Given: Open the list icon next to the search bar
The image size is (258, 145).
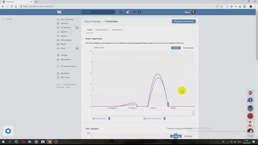Looking at the screenshot, I should tap(121, 12).
